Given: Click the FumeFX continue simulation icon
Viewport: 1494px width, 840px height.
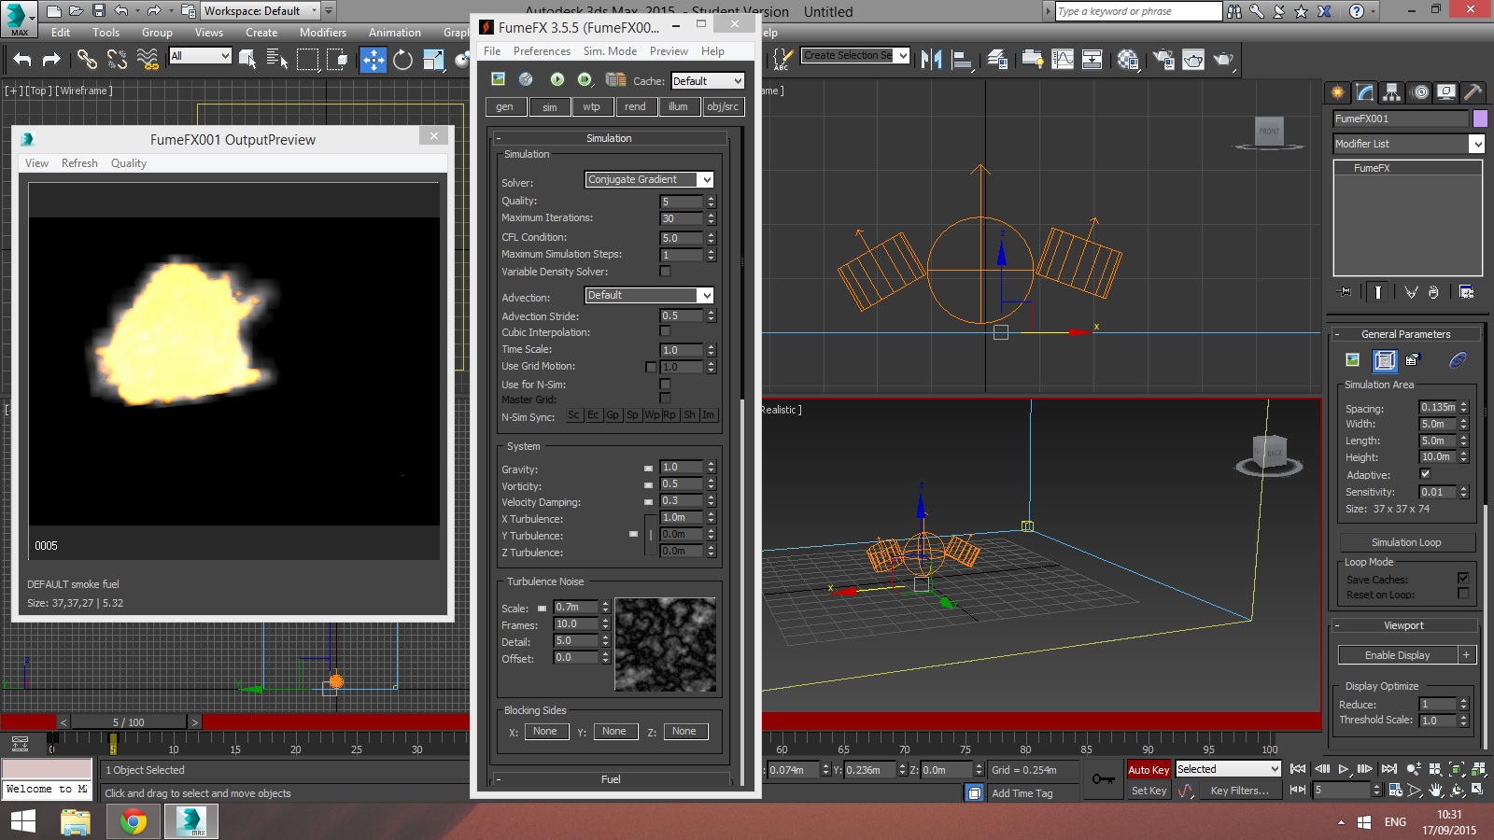Looking at the screenshot, I should (x=585, y=79).
